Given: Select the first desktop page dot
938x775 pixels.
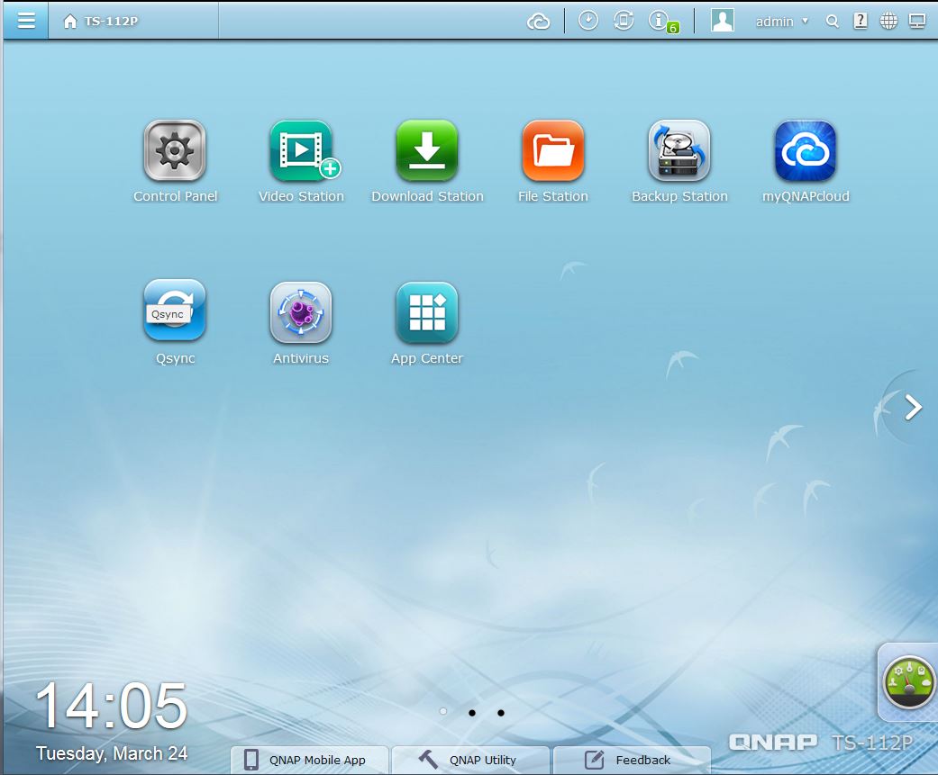Looking at the screenshot, I should pyautogui.click(x=443, y=712).
